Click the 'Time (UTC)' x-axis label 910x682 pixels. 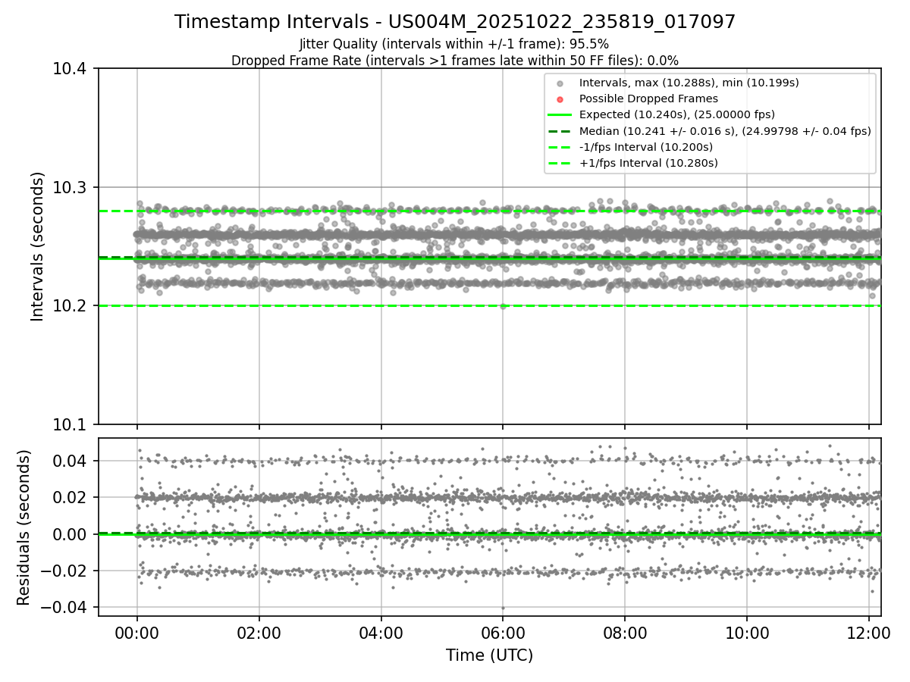(x=489, y=655)
